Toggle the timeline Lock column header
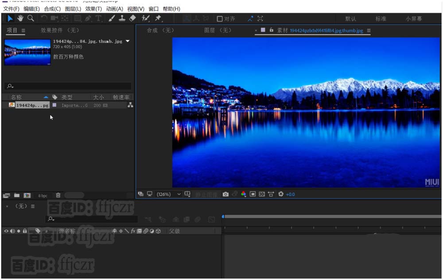The height and width of the screenshot is (280, 443). click(25, 231)
